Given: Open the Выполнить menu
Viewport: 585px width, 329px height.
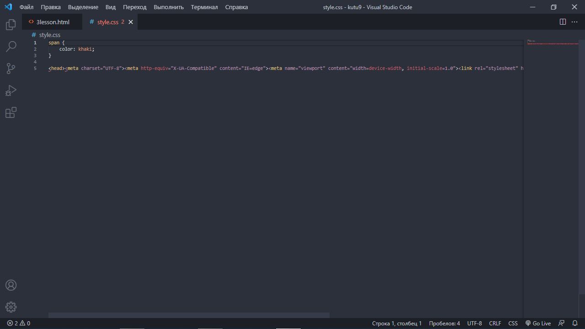Looking at the screenshot, I should click(x=169, y=7).
